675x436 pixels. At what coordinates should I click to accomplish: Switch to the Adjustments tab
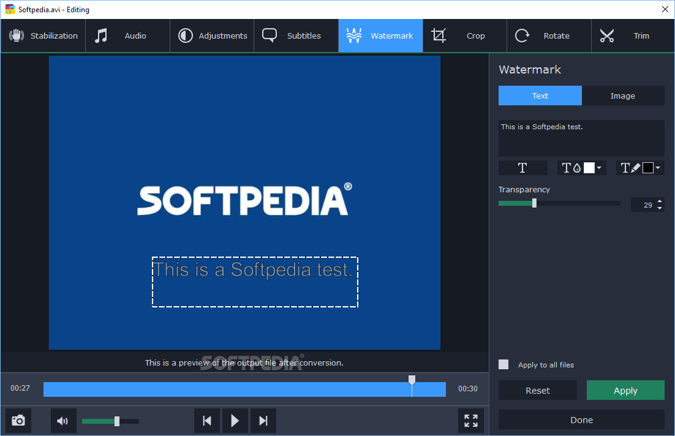(212, 36)
